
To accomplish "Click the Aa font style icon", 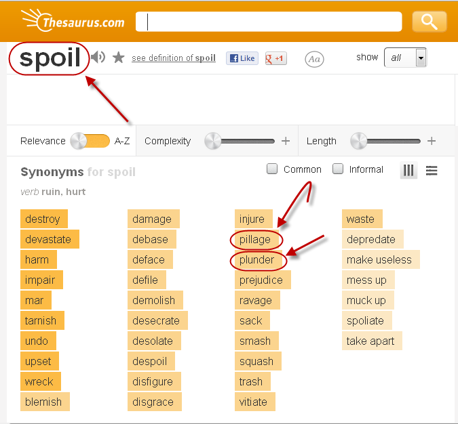I will click(x=314, y=59).
